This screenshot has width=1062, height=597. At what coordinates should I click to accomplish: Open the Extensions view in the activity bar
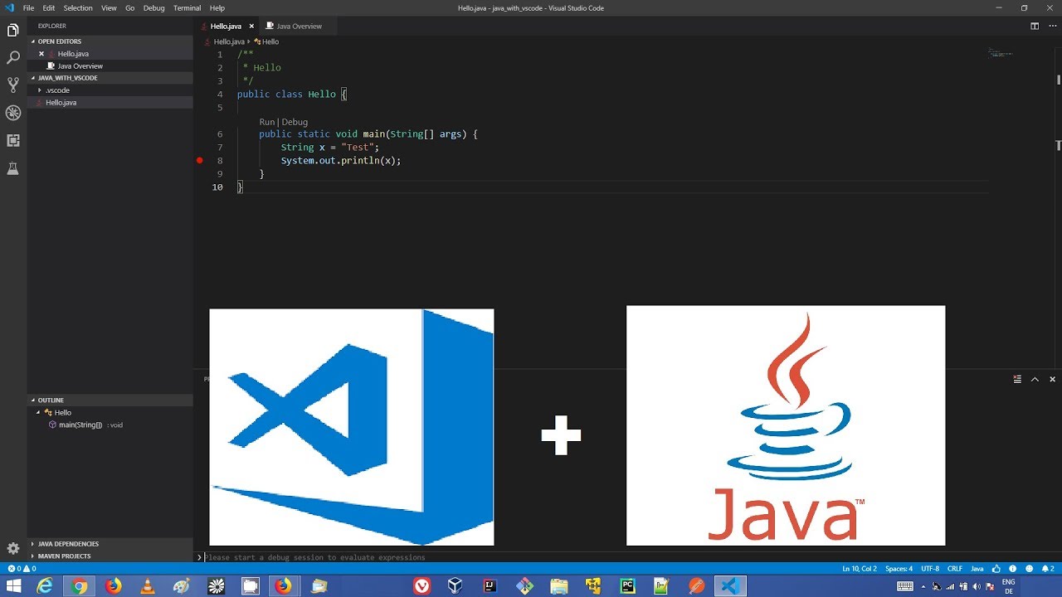coord(13,141)
